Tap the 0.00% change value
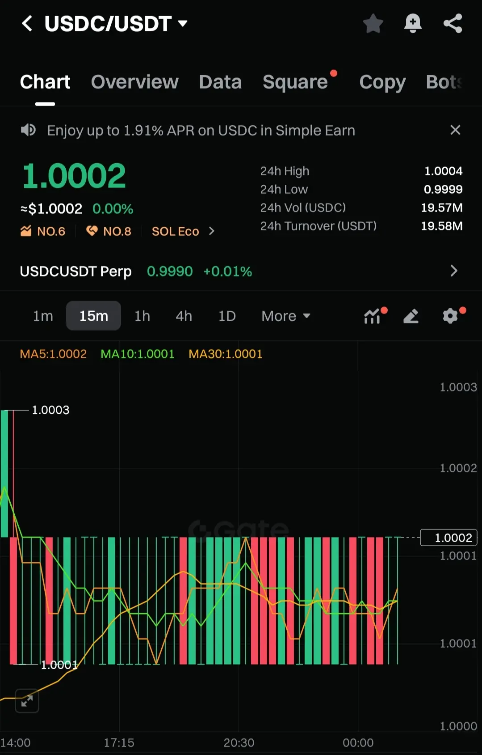The width and height of the screenshot is (482, 755). (x=113, y=209)
